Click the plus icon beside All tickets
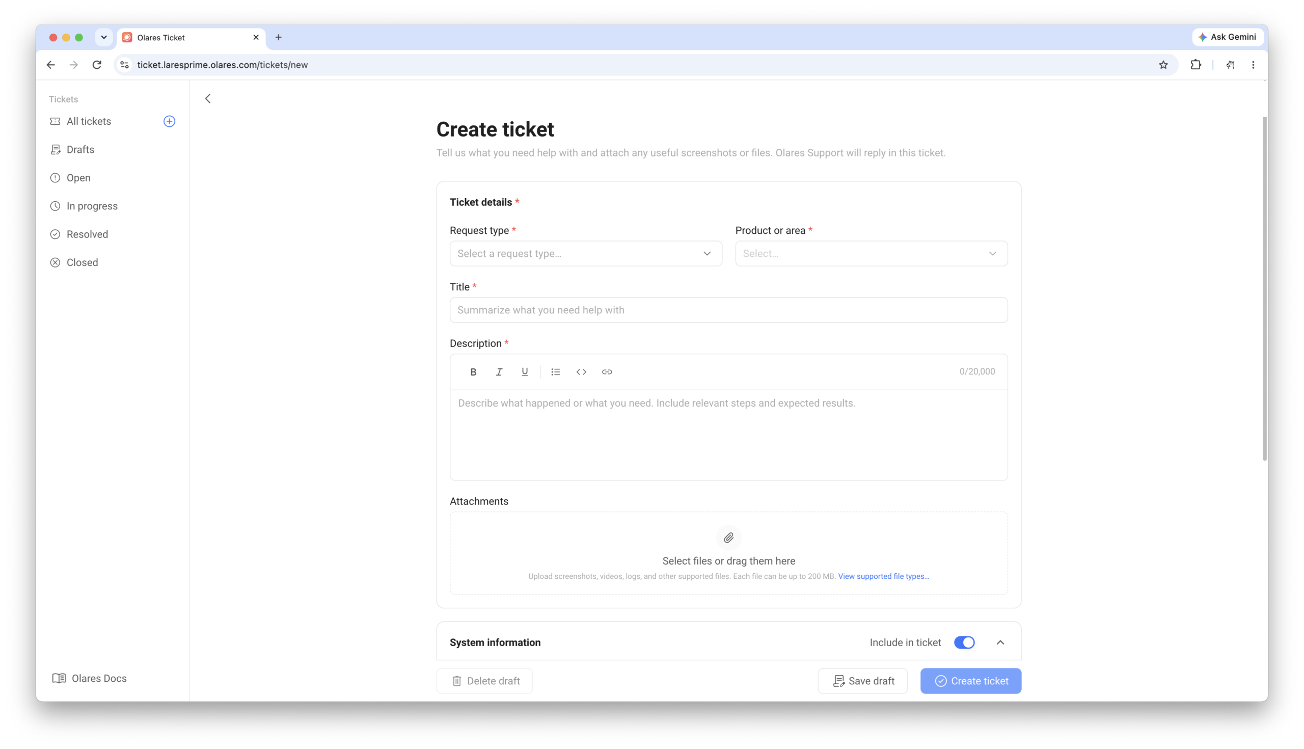The image size is (1304, 749). [169, 121]
